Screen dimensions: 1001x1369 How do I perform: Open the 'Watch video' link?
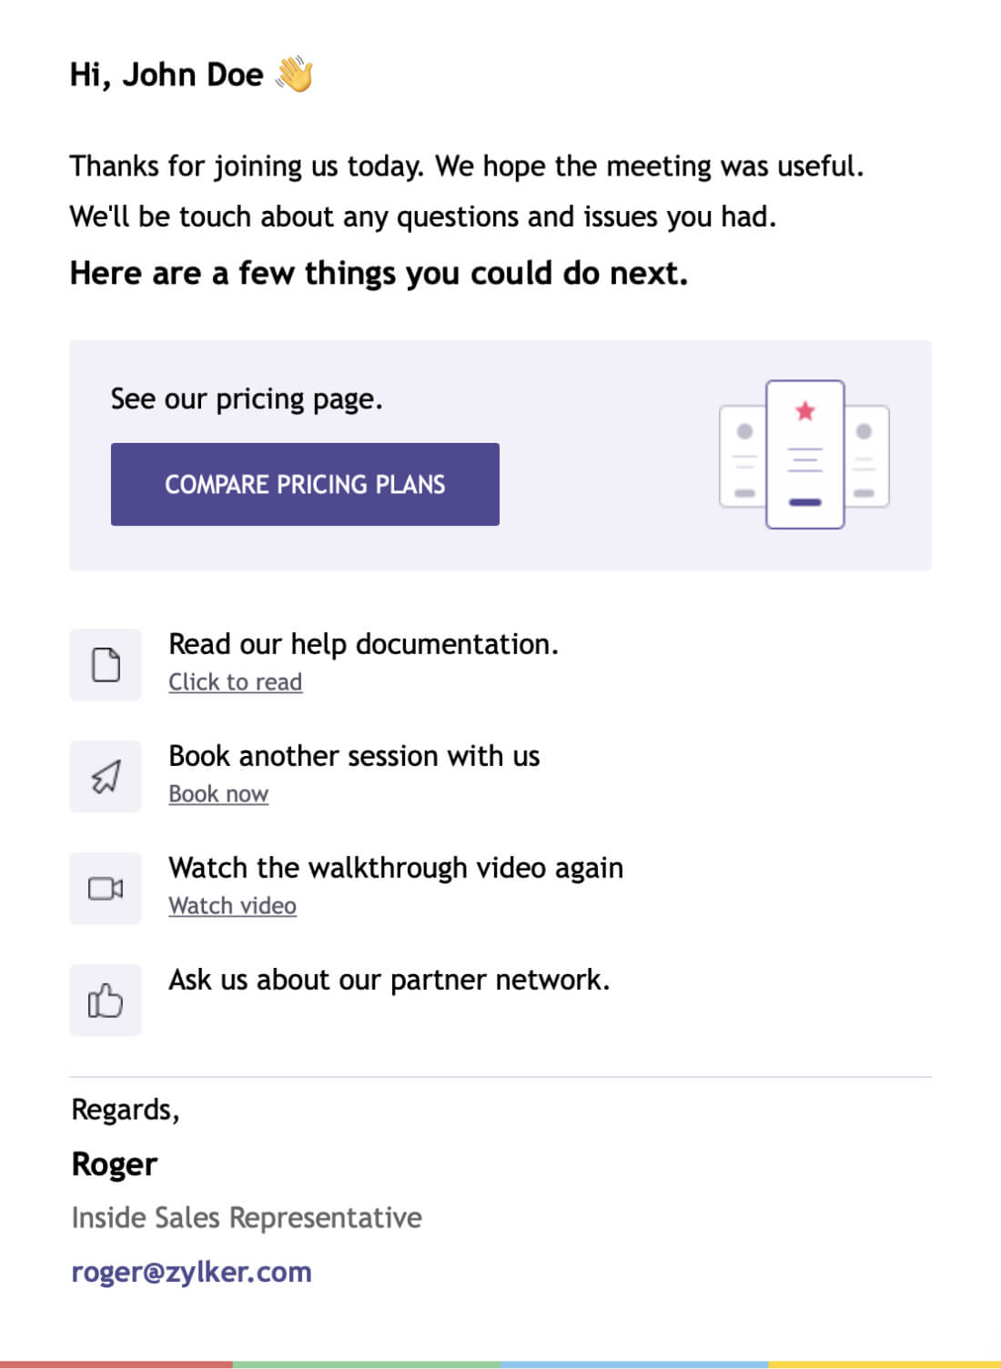point(232,906)
